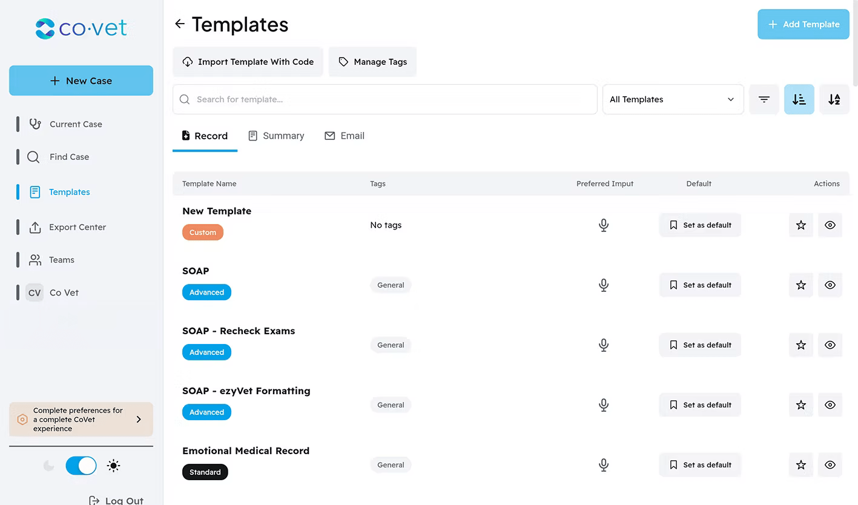Set SOAP - Recheck Exams as default
This screenshot has width=858, height=505.
(x=700, y=345)
